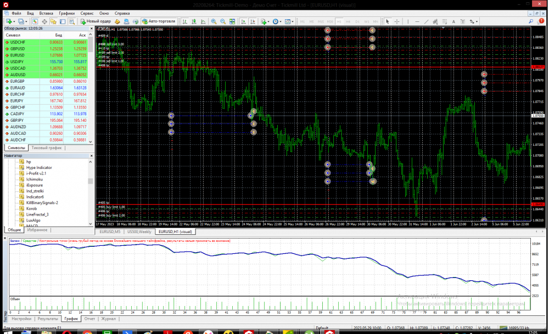This screenshot has height=334, width=549.
Task: Toggle the Navigator panel star-folder button
Action: point(53,21)
